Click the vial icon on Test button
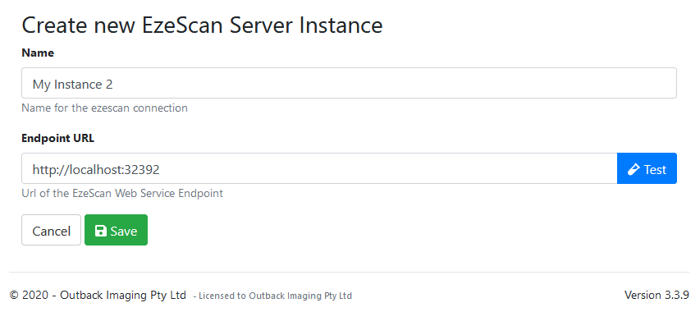The image size is (700, 335). coord(634,169)
